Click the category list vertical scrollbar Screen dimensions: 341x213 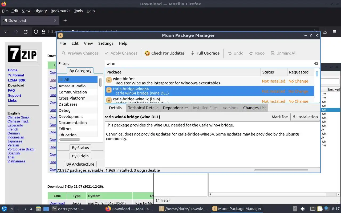tap(100, 82)
